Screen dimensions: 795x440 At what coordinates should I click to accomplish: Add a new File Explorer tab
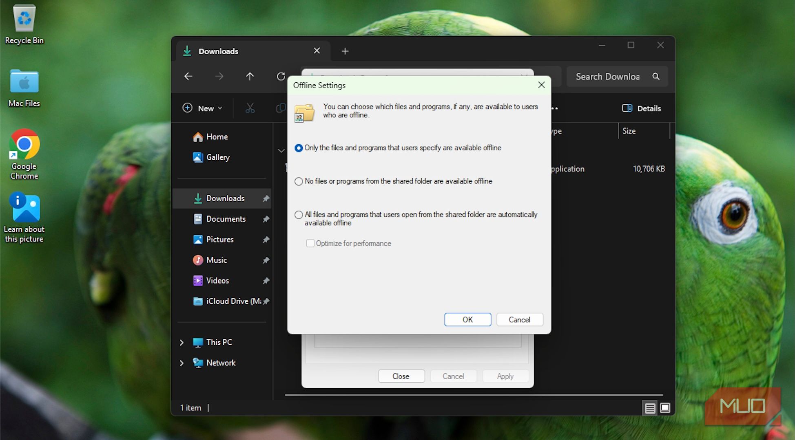point(345,51)
